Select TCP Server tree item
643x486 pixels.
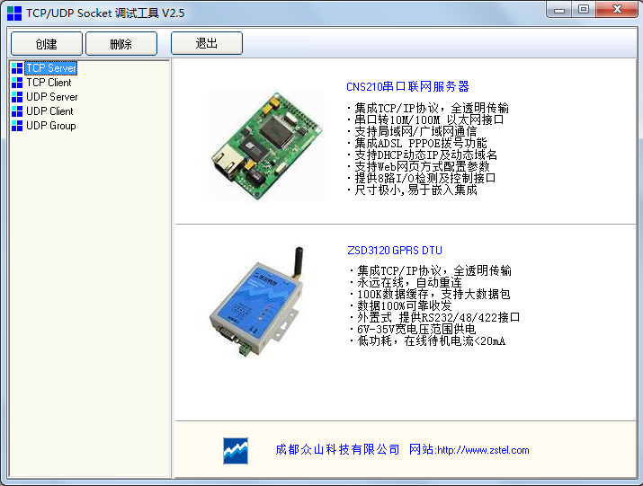[x=51, y=68]
